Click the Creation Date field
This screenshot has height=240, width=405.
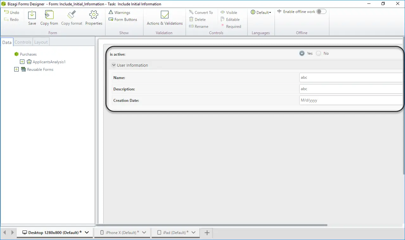point(351,100)
